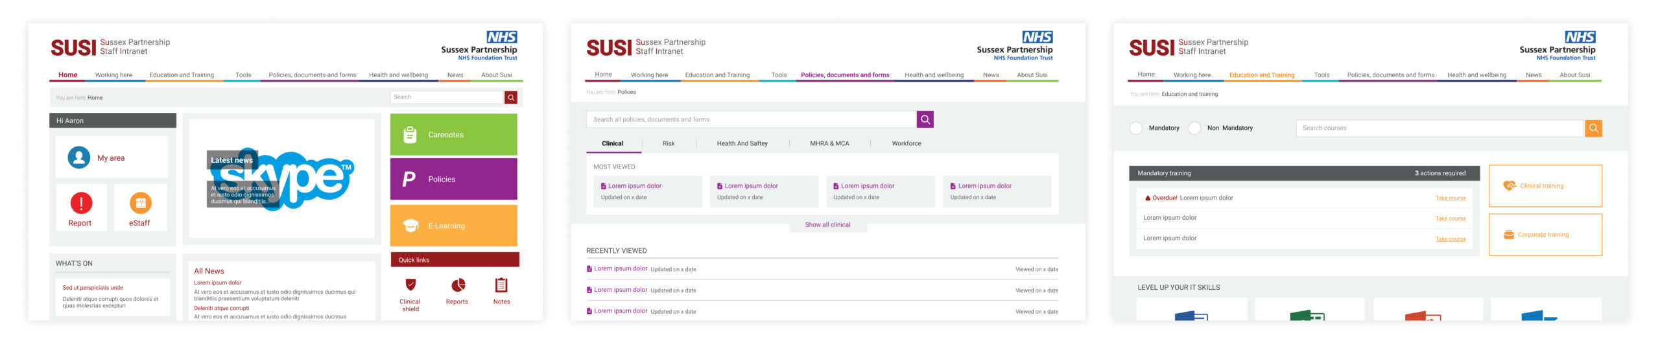
Task: Open the Clinical training button
Action: point(1545,186)
